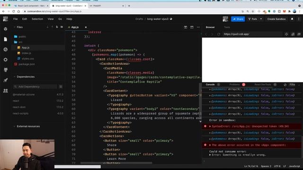Image resolution: width=303 pixels, height=170 pixels.
Task: Click the preview forward arrow
Action: [x=212, y=34]
